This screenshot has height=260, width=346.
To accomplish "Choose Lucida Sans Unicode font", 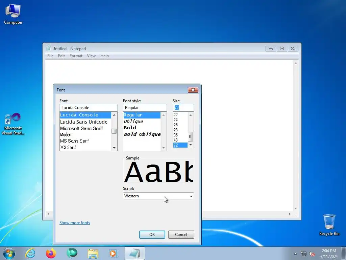I will (85, 122).
